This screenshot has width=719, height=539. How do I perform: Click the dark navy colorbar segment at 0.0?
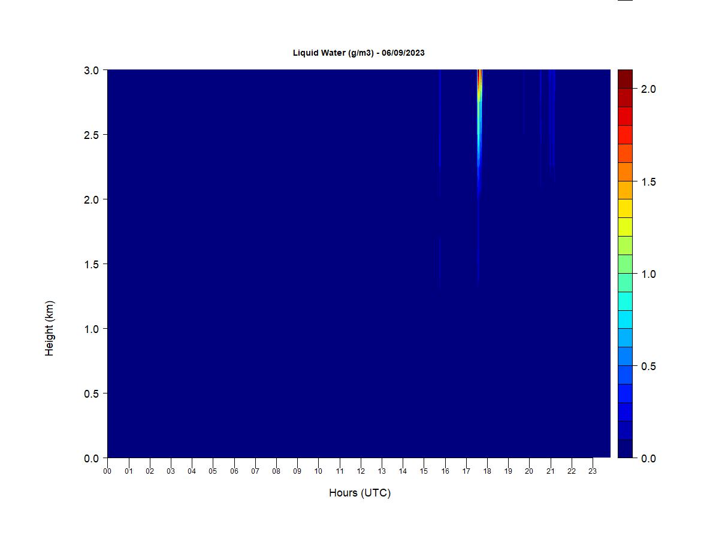(x=625, y=449)
